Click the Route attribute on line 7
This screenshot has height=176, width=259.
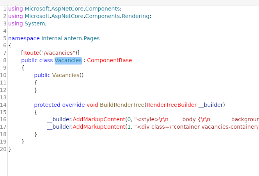(31, 53)
